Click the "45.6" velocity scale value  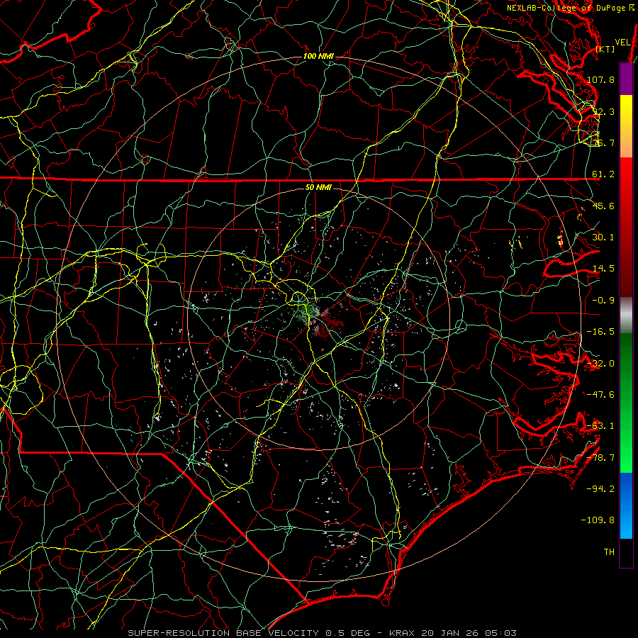[x=603, y=206]
